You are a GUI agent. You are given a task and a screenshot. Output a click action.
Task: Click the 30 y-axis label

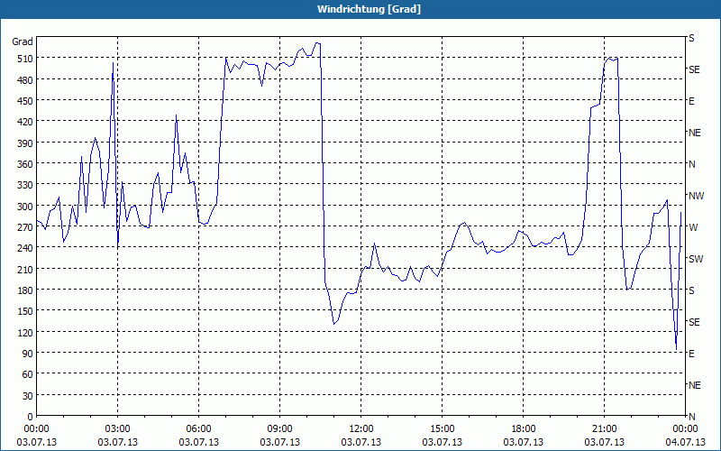click(28, 396)
